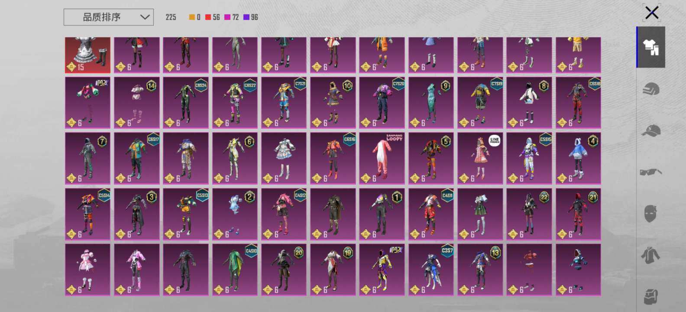
Task: Pick the C7S20 purple jacket outfit
Action: [x=382, y=103]
